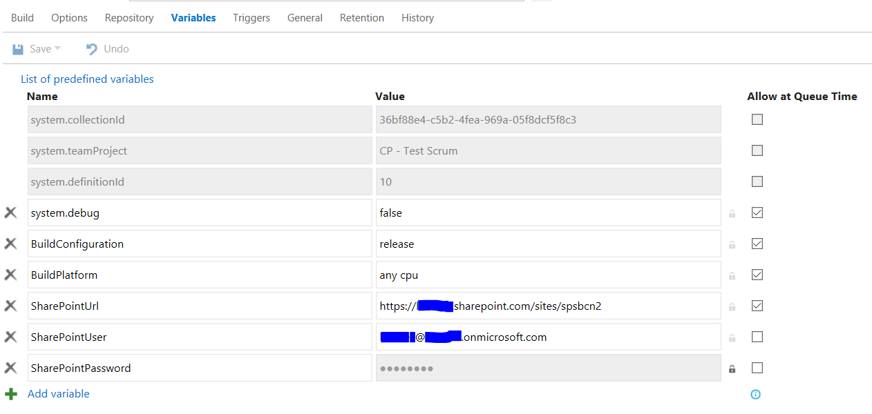Open the Save dropdown arrow
872x414 pixels.
[57, 48]
